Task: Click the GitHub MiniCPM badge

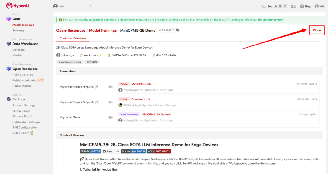Action: tap(91, 151)
